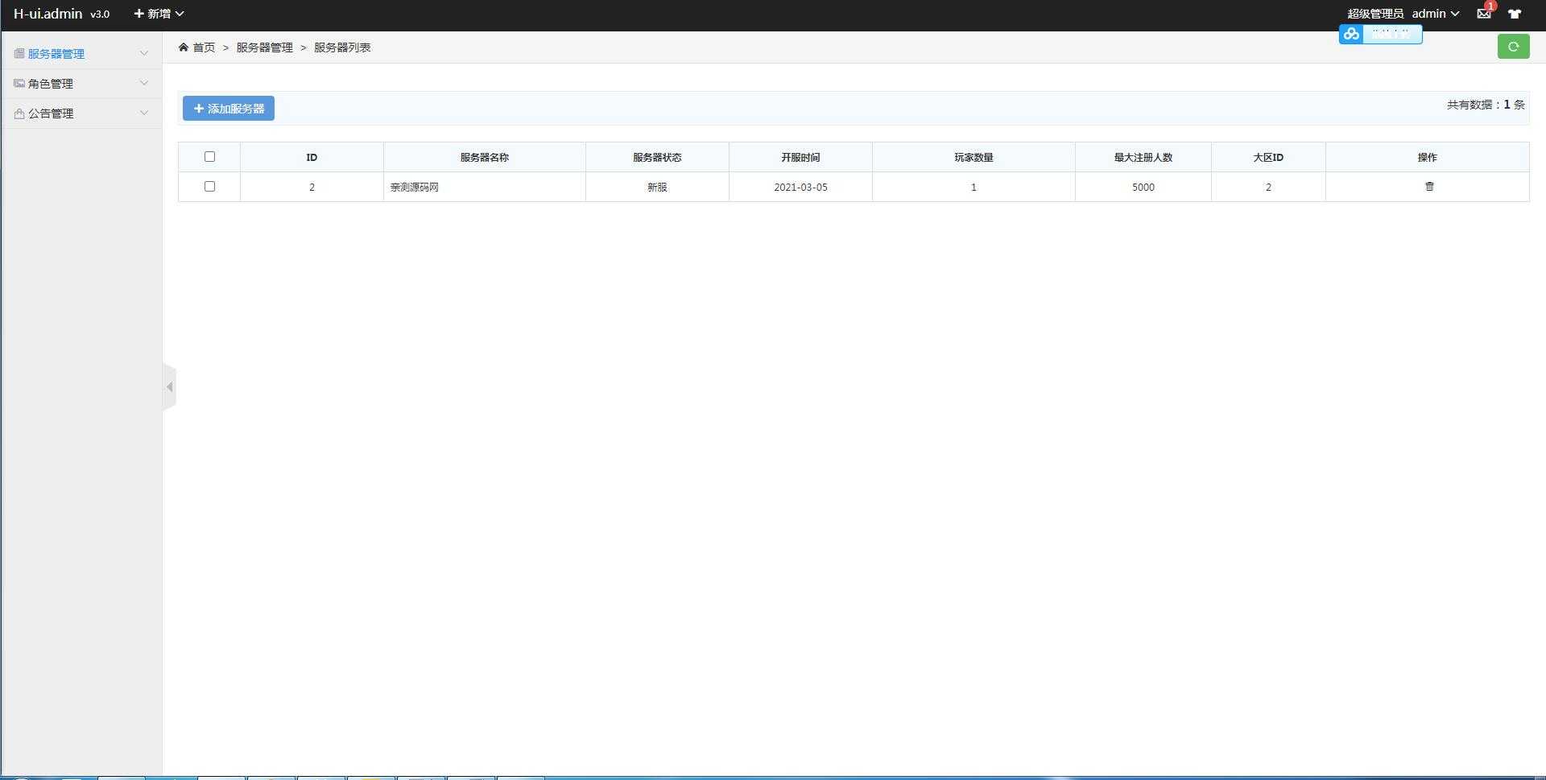This screenshot has width=1546, height=780.
Task: Collapse 服务器管理 using its chevron arrow
Action: pyautogui.click(x=144, y=54)
